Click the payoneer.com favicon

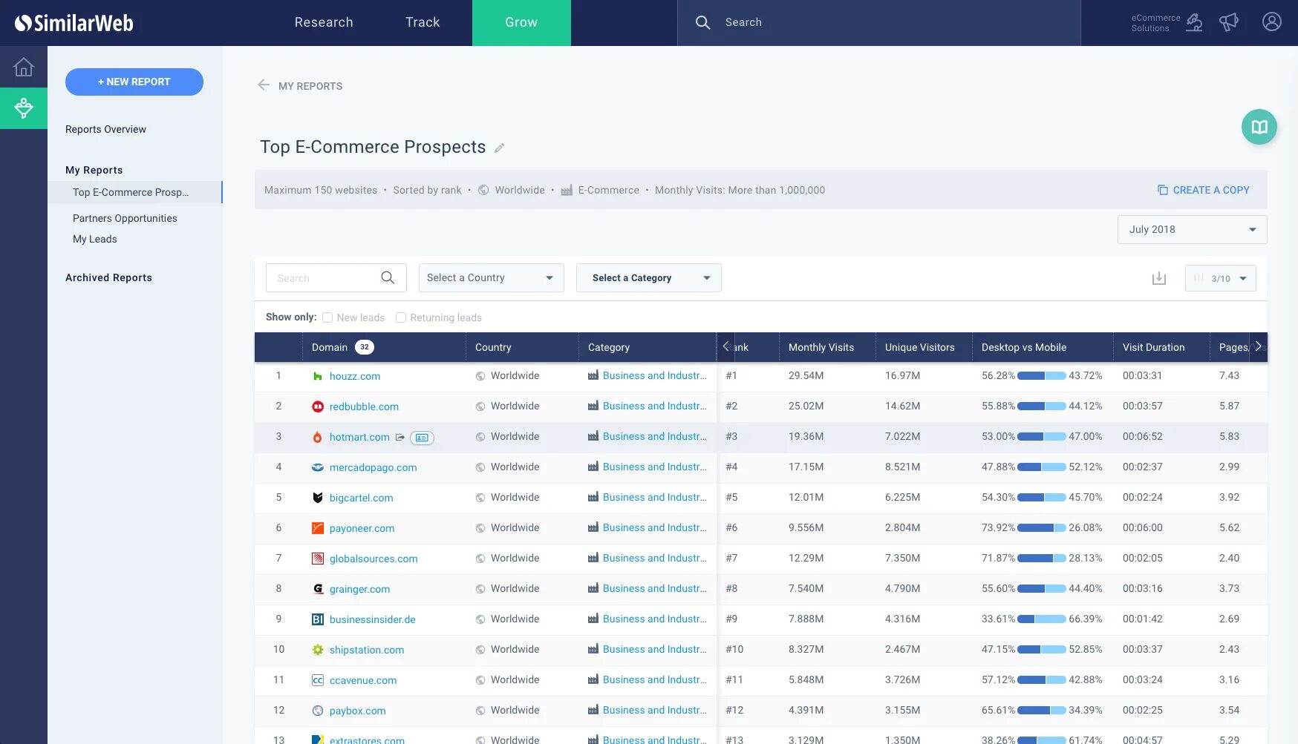click(x=318, y=528)
